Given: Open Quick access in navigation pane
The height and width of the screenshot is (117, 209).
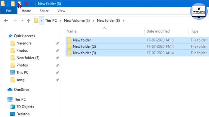Looking at the screenshot, I should coord(24,36).
